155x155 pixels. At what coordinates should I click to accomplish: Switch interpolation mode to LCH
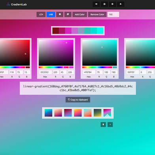[x=41, y=15]
